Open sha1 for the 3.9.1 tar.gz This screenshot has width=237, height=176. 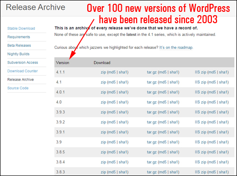pyautogui.click(x=174, y=132)
